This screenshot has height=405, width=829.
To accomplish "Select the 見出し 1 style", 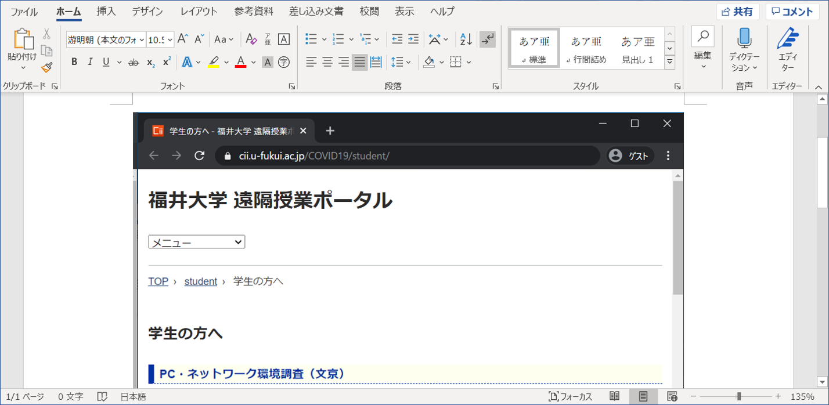I will [638, 49].
